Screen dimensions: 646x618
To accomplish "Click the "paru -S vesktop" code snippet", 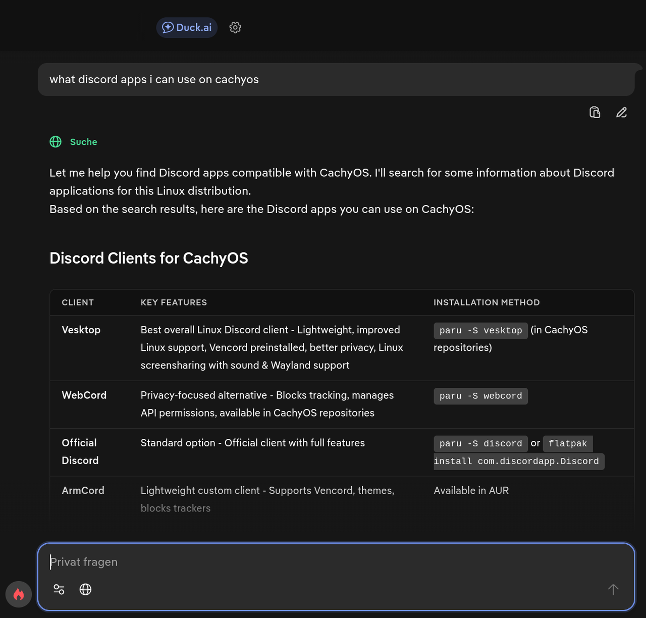I will 480,331.
